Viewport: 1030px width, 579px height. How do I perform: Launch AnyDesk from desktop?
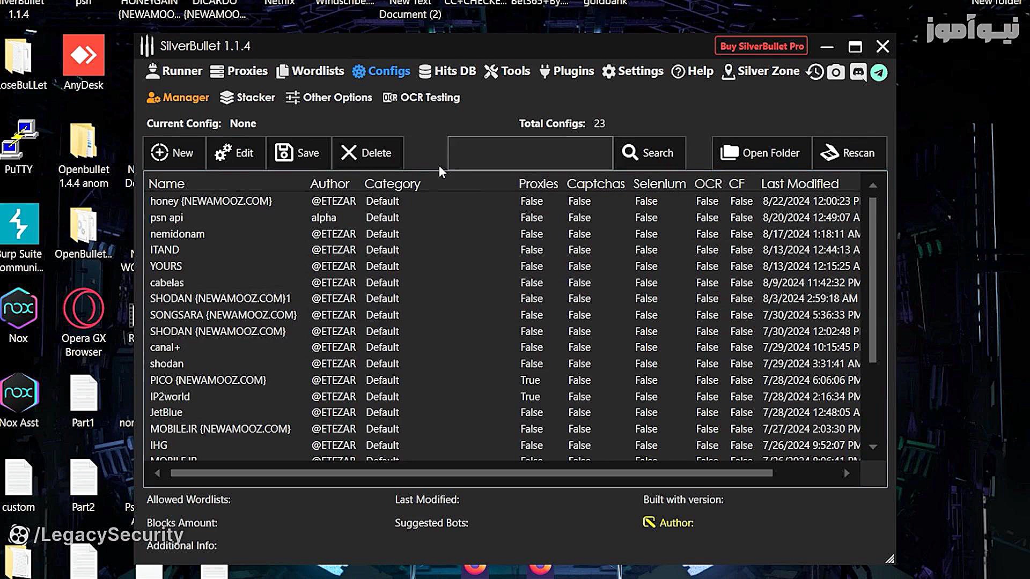pos(83,62)
